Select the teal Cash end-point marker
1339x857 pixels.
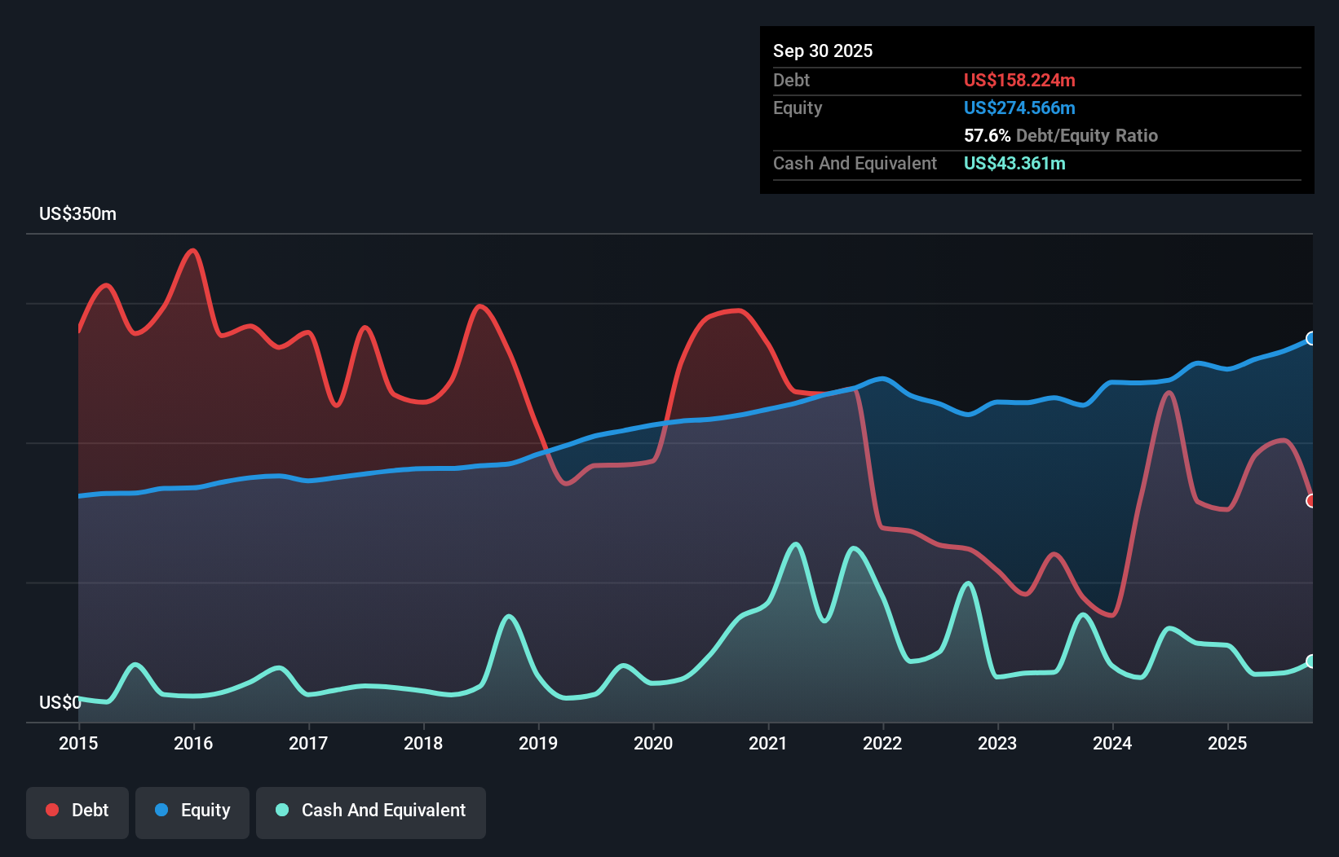(x=1311, y=661)
